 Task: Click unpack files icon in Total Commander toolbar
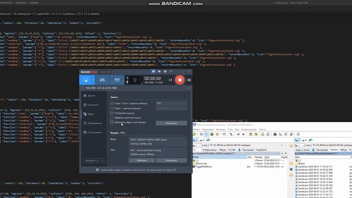tap(256, 134)
